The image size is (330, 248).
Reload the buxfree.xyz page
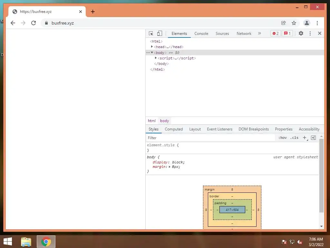click(34, 23)
